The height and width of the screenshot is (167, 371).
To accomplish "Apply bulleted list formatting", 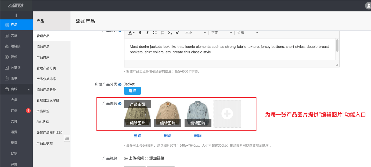I will point(155,32).
